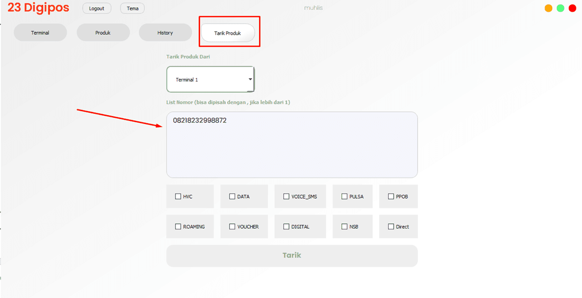582x298 pixels.
Task: Click the orange window control circle
Action: click(548, 8)
